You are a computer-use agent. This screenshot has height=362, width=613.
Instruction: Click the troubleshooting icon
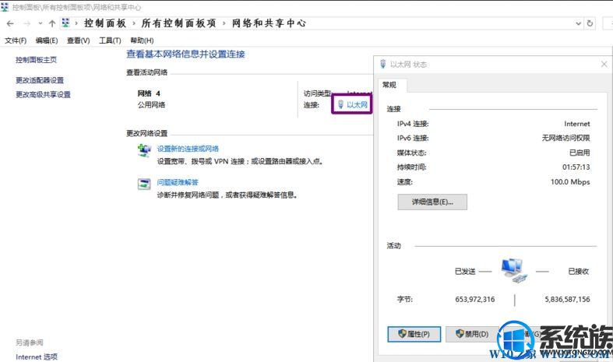(144, 184)
